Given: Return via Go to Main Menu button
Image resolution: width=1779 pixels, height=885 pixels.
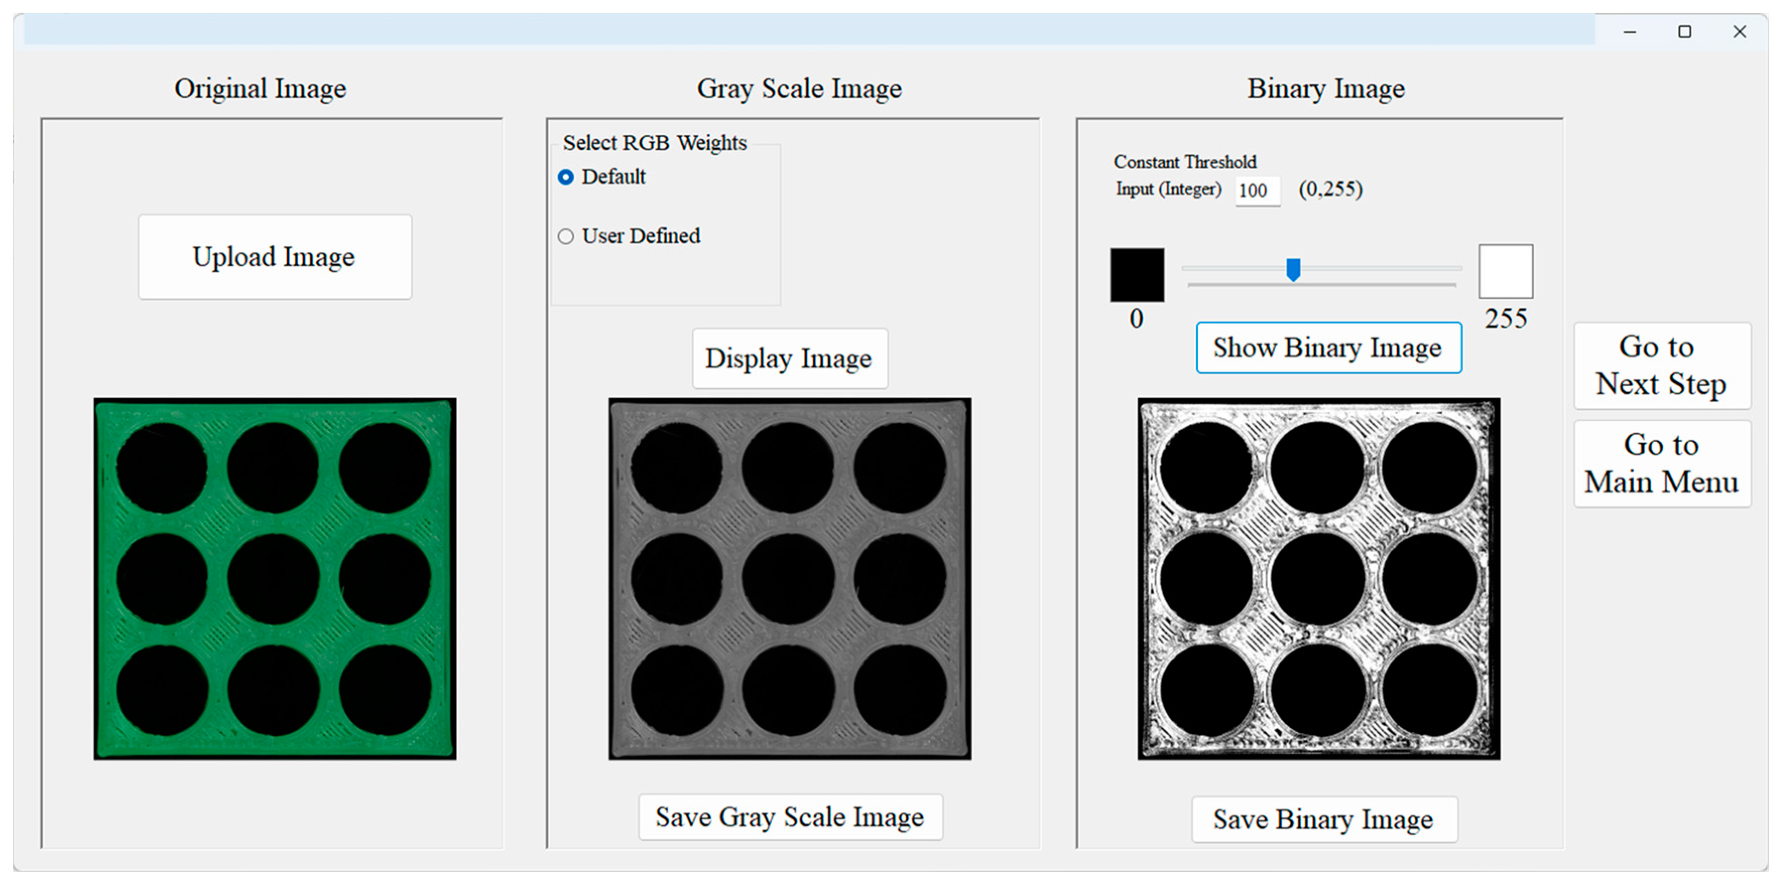Looking at the screenshot, I should click(x=1661, y=463).
